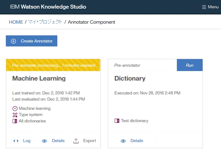
Task: Click the Log code-brackets icon
Action: 16,141
